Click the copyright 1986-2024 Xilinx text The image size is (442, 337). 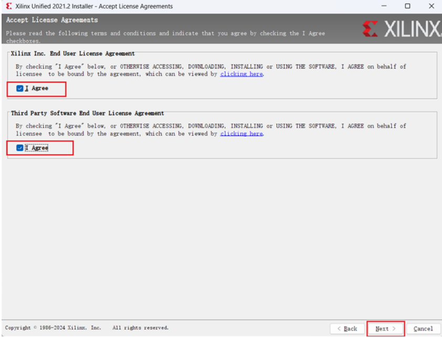(53, 328)
